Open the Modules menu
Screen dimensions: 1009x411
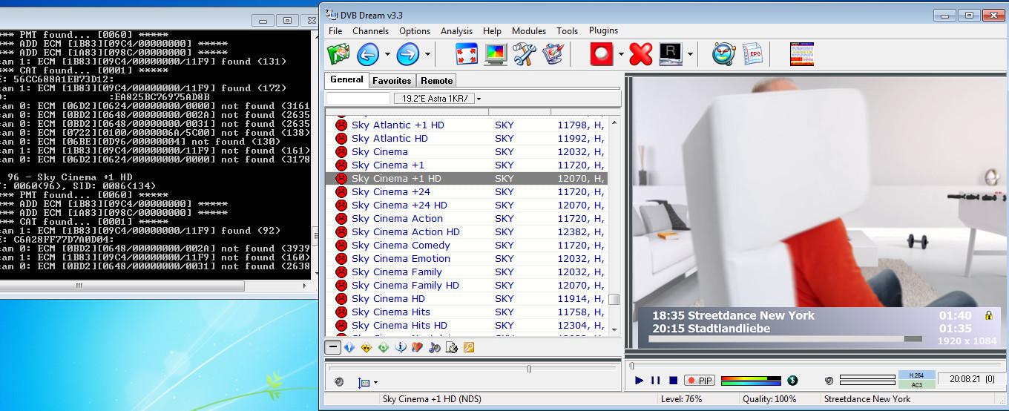pyautogui.click(x=529, y=31)
